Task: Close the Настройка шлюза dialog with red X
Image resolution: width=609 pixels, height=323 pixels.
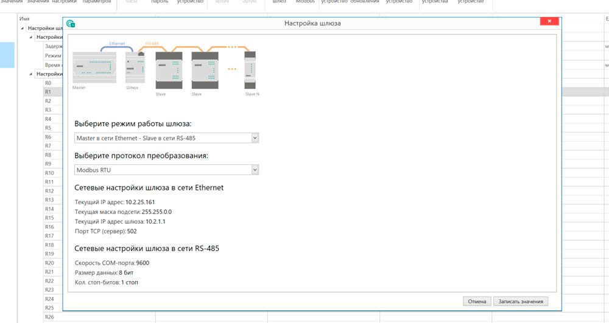Action: click(x=550, y=23)
